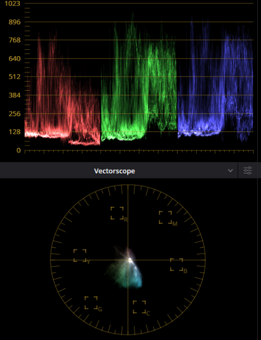Click the Vectorscope panel title

[115, 171]
